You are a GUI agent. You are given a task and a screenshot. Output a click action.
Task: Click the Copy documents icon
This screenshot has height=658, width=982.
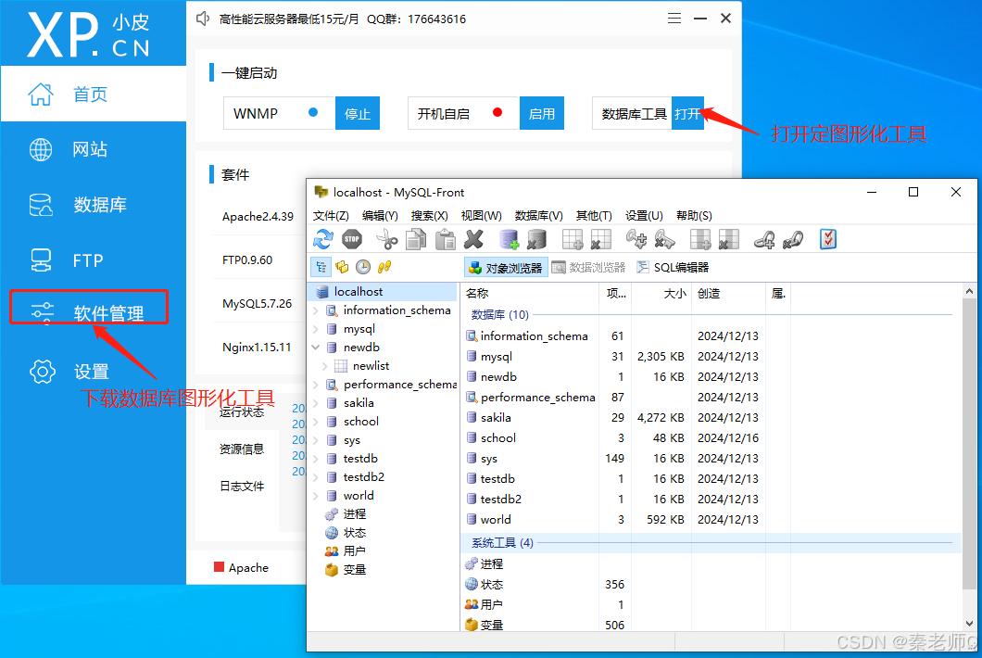416,239
